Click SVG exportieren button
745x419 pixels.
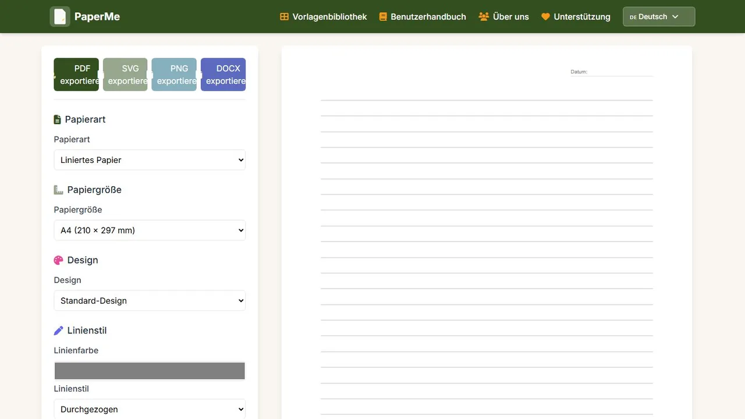click(125, 74)
